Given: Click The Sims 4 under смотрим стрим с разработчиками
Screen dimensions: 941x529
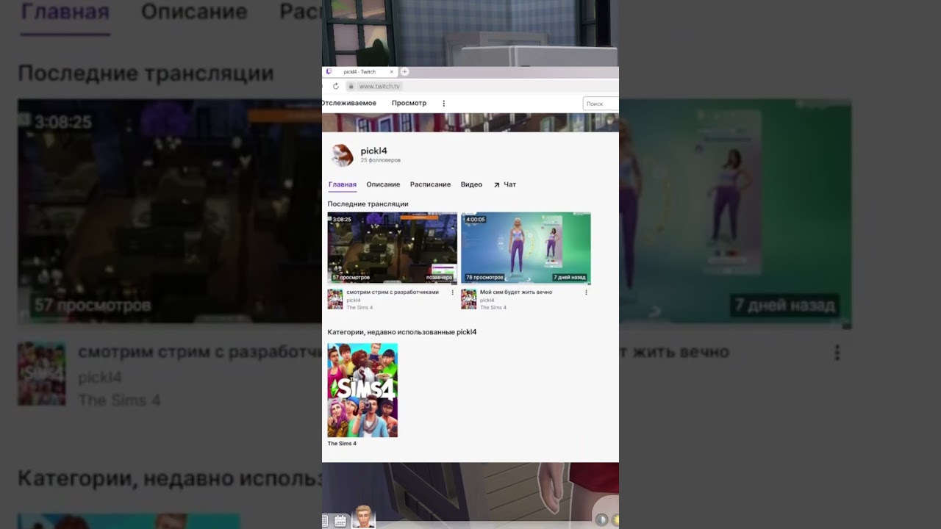Looking at the screenshot, I should click(x=359, y=308).
